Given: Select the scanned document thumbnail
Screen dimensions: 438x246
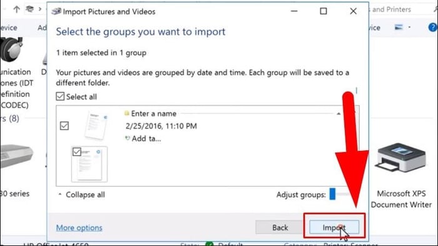Looking at the screenshot, I should [89, 164].
